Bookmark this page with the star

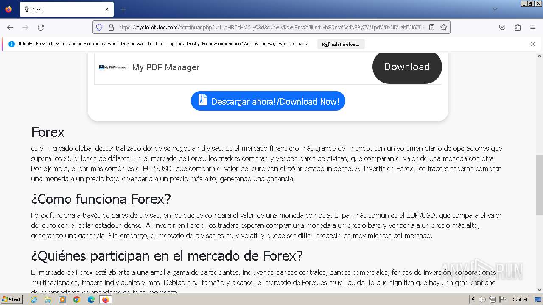coord(444,27)
